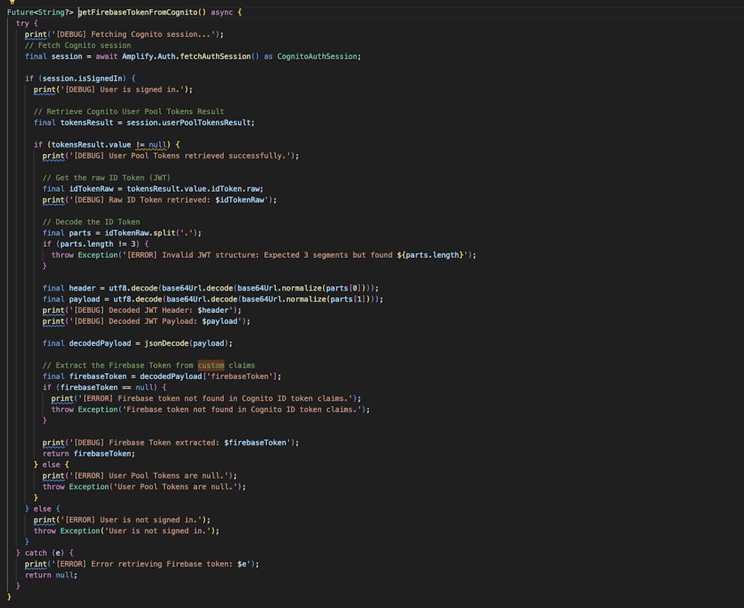Click print '[ERROR] User Pool Tokens are null.' line
This screenshot has height=608, width=744.
click(140, 476)
